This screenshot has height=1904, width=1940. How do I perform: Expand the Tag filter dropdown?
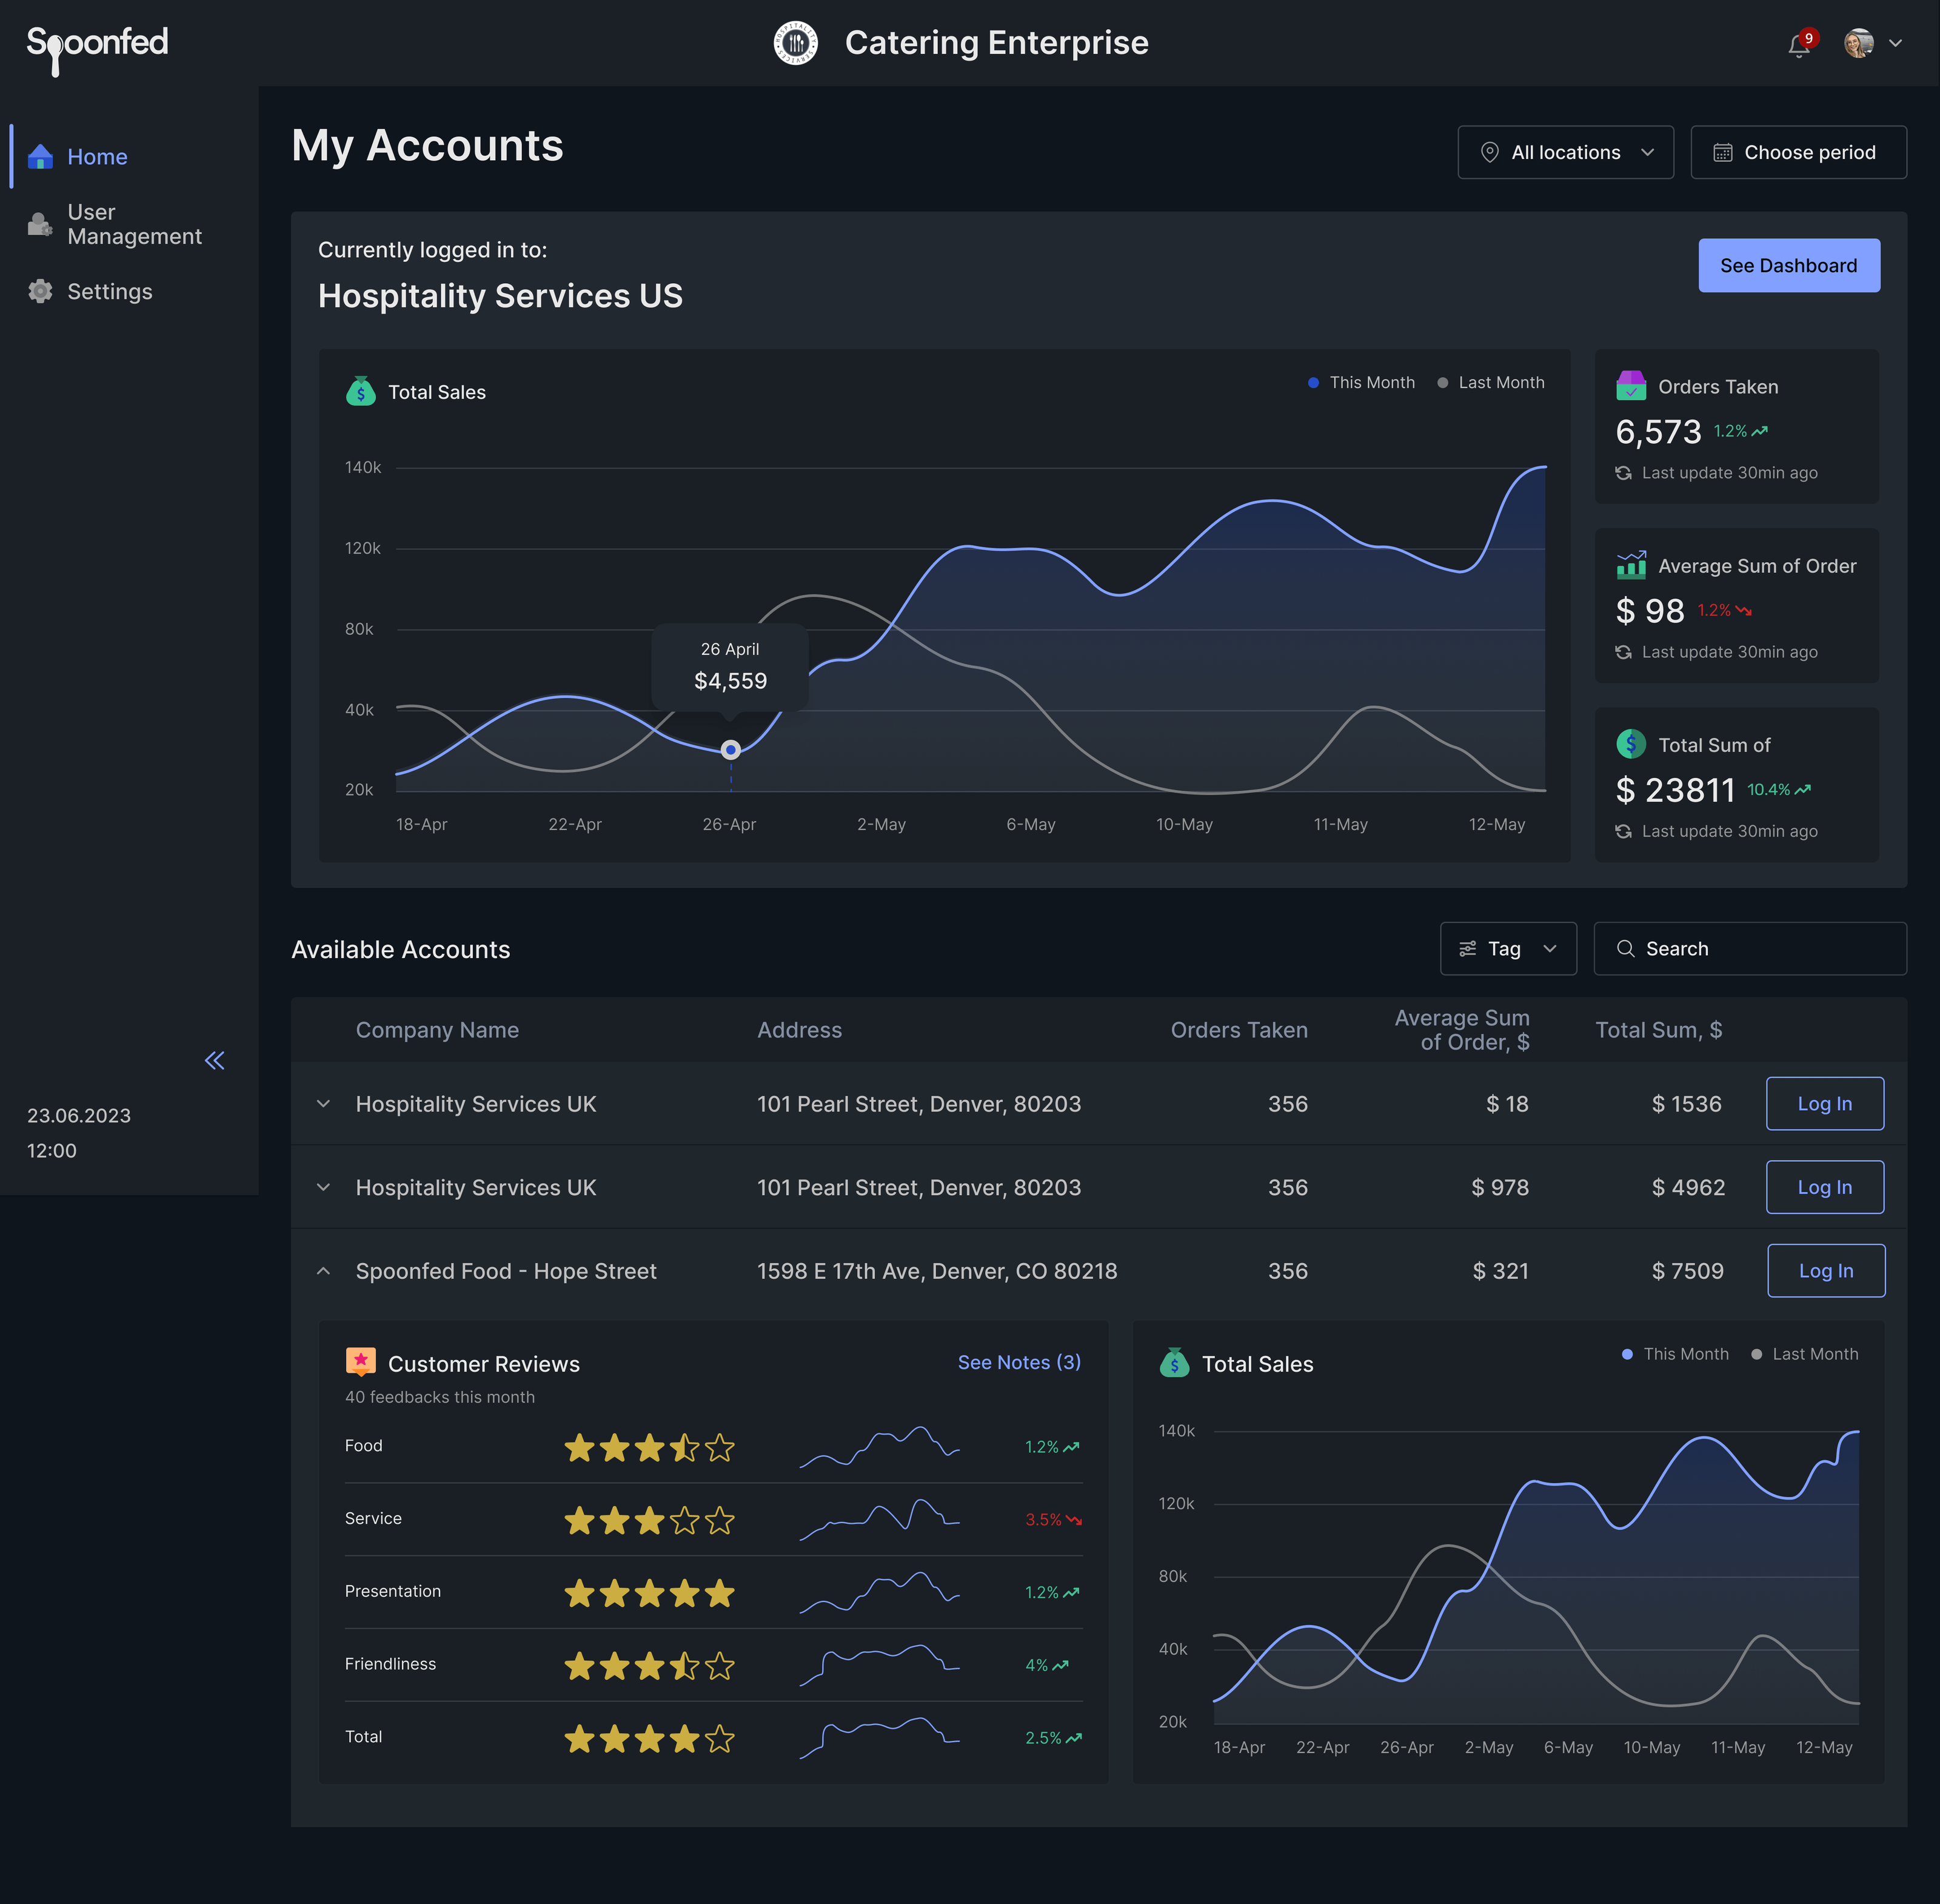tap(1508, 948)
